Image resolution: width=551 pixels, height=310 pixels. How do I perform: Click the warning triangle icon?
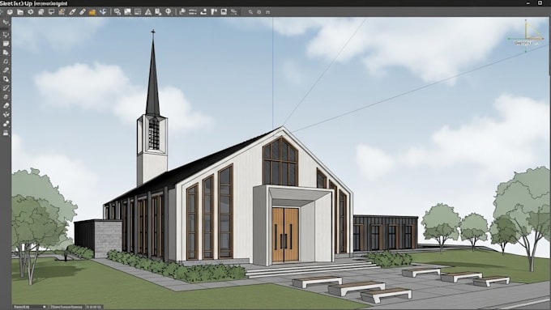point(148,12)
